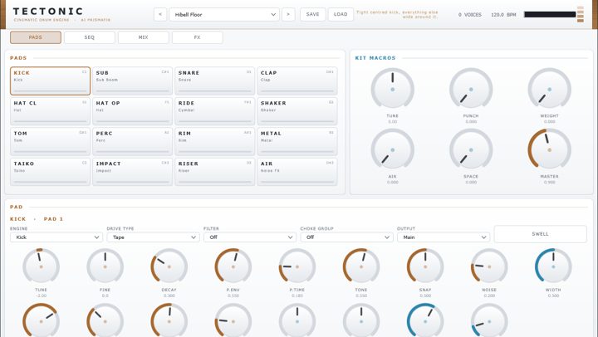Select the RIDE cymbal pad
Screen dimensions: 598x337
(x=215, y=111)
